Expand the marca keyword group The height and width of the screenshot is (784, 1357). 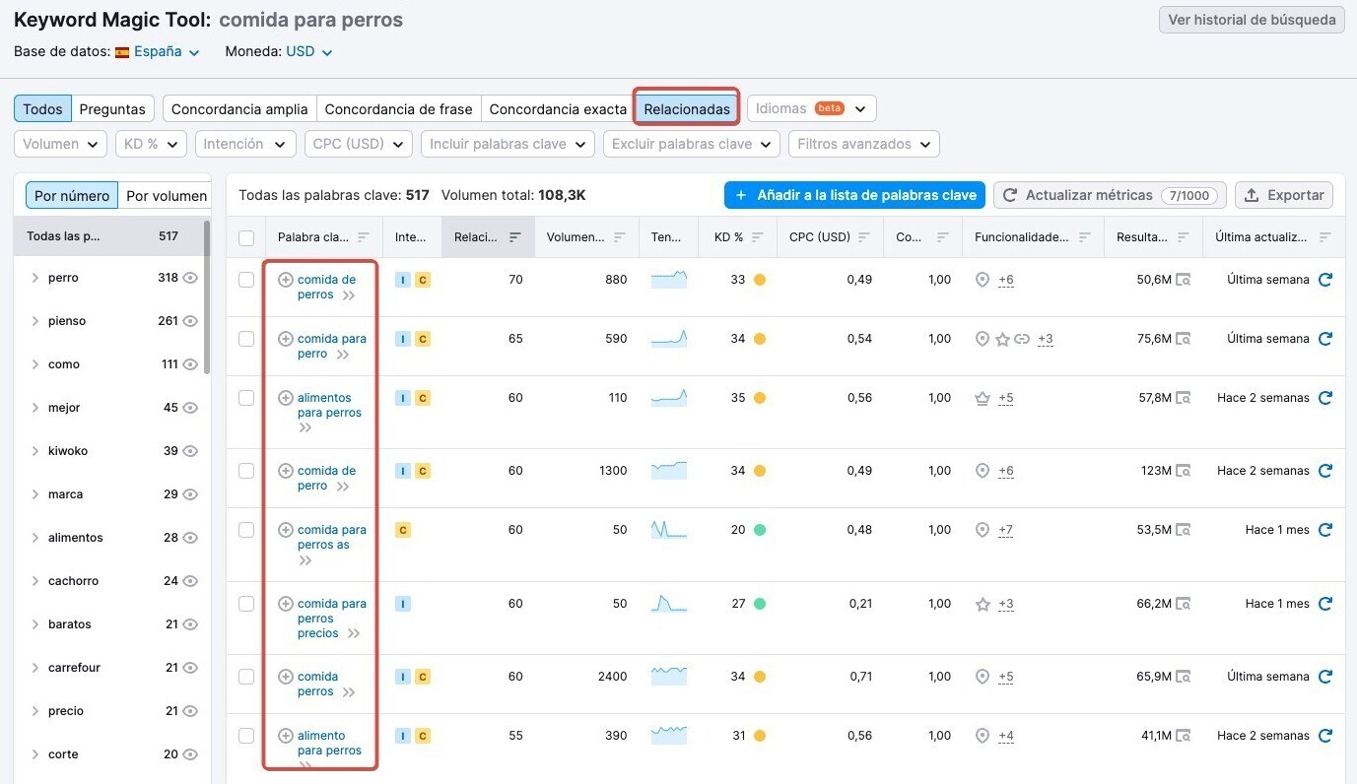click(x=35, y=494)
